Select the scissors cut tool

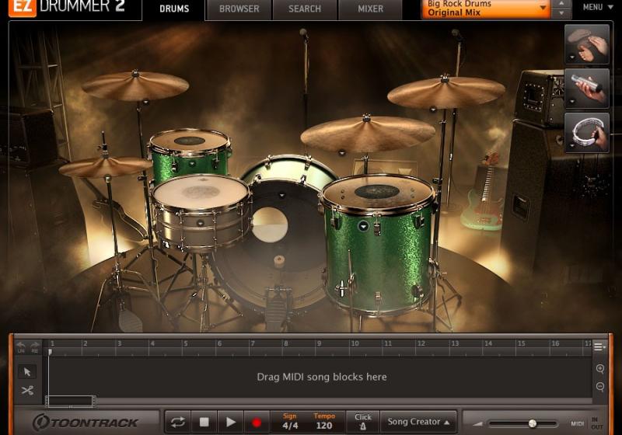coord(27,390)
